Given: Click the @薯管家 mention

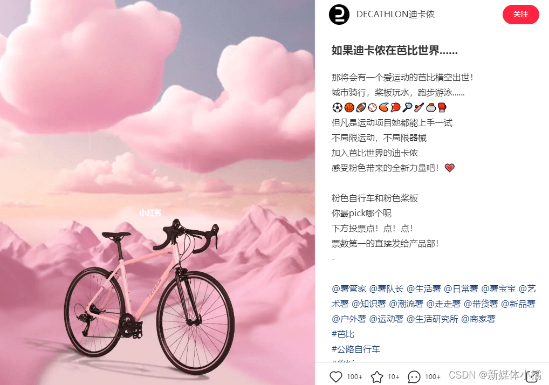Looking at the screenshot, I should point(349,289).
